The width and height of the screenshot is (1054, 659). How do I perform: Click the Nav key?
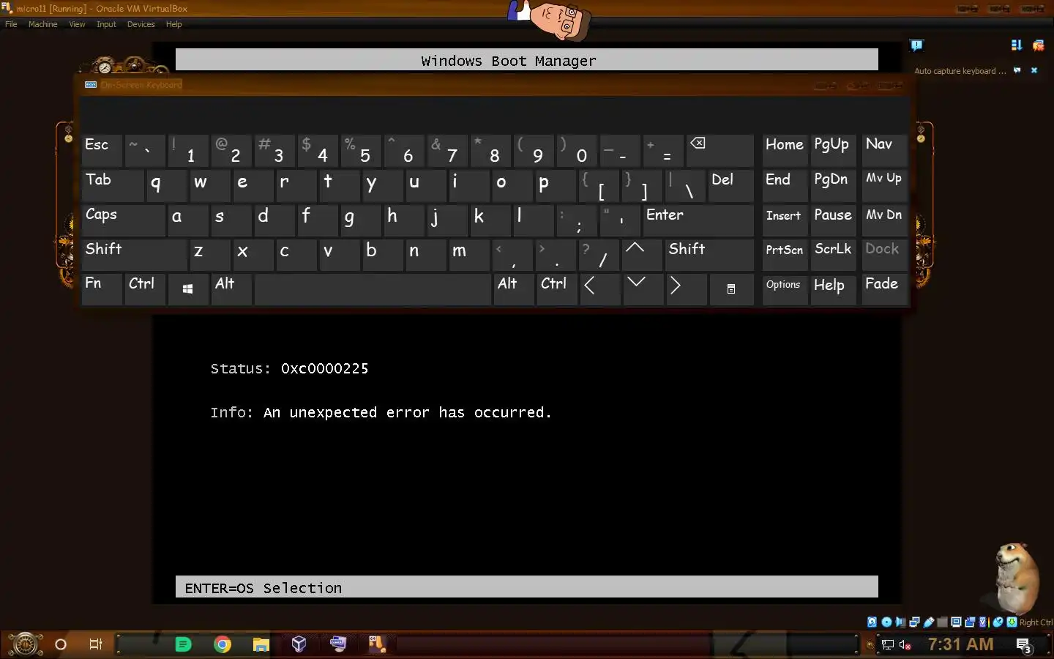883,151
